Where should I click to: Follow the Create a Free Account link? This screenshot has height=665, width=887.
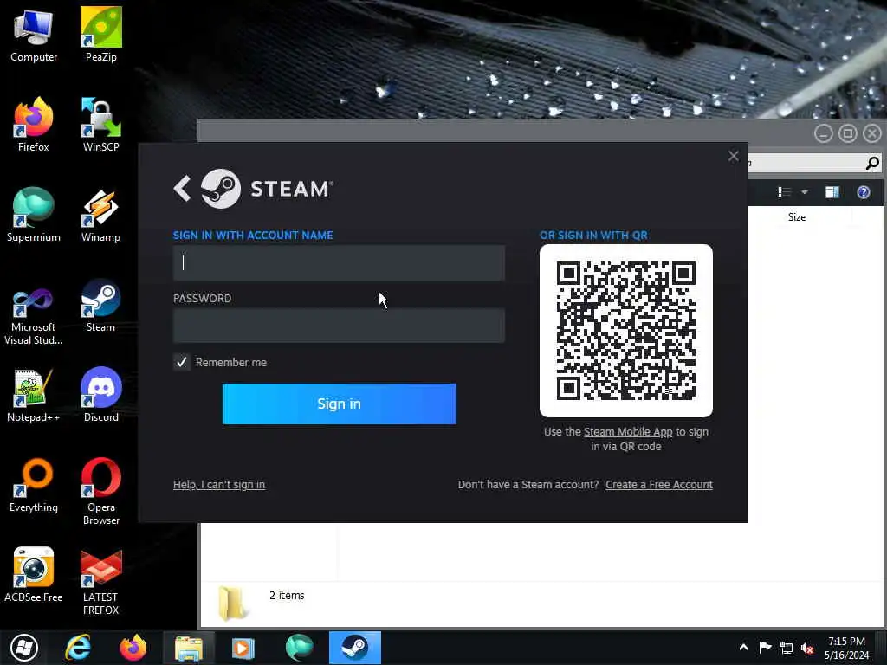(x=659, y=485)
